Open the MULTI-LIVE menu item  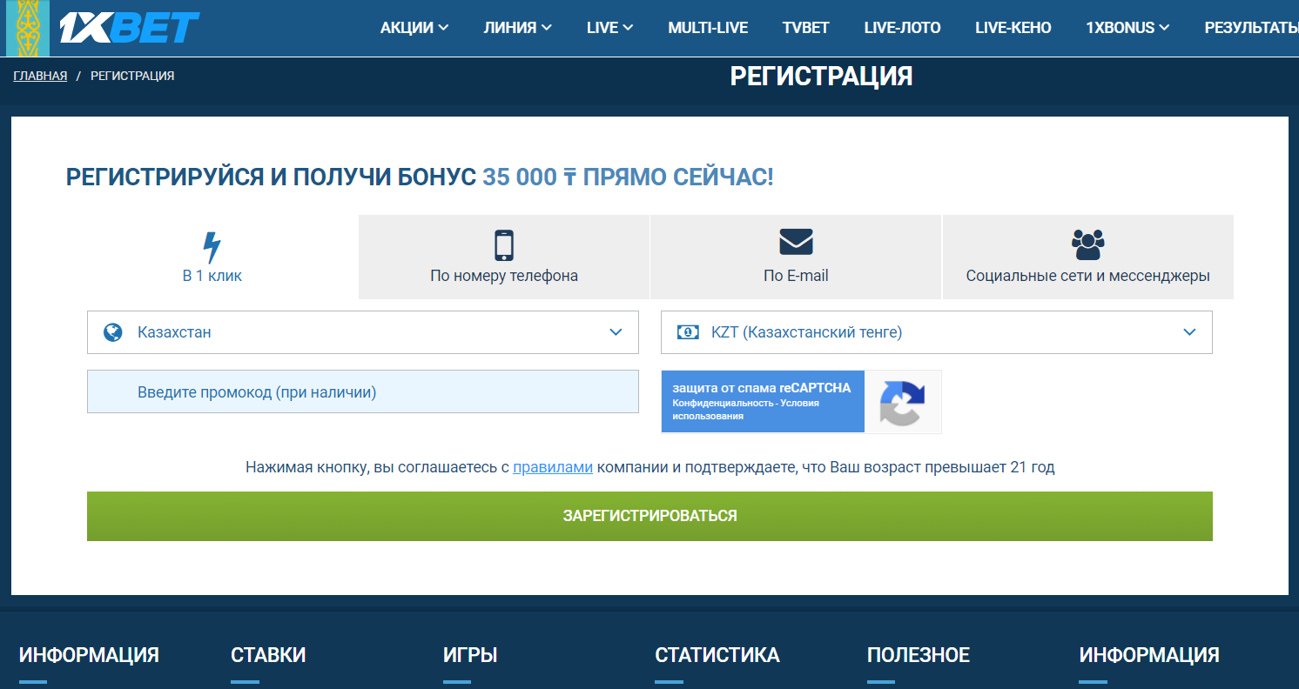point(708,28)
